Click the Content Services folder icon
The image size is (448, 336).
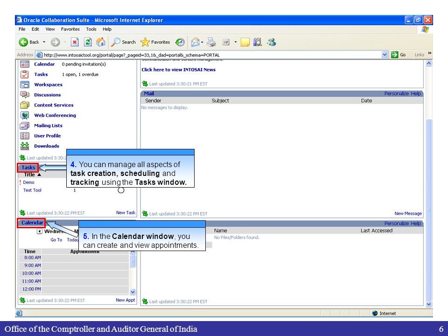pyautogui.click(x=25, y=105)
